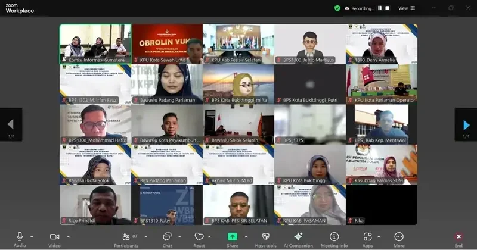Go to next gallery page arrow

[466, 124]
